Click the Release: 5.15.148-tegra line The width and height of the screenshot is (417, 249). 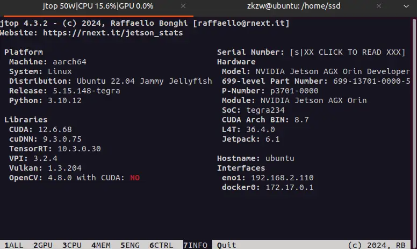pos(64,91)
